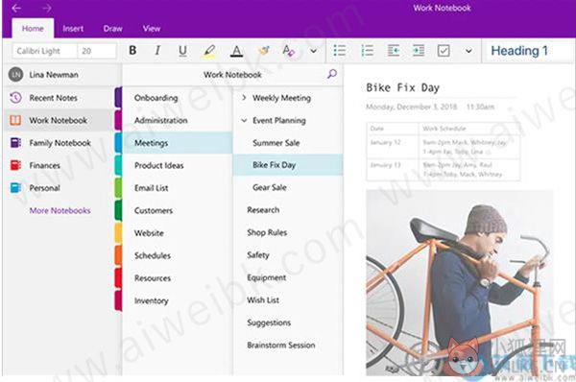Select the Resources section
Viewport: 576px width, 382px height.
[178, 278]
